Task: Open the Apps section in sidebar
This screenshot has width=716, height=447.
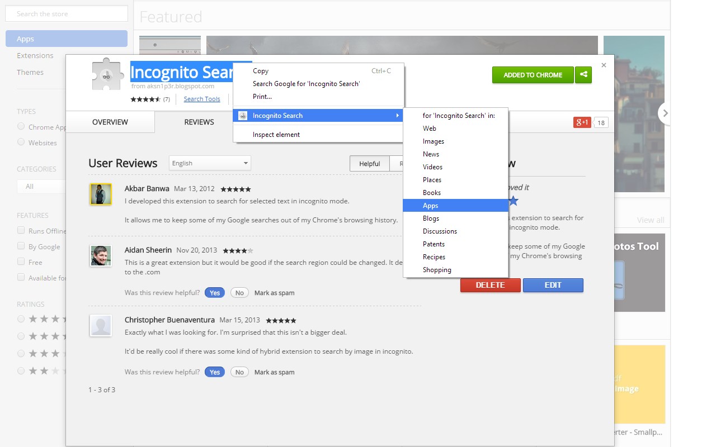Action: pos(67,39)
